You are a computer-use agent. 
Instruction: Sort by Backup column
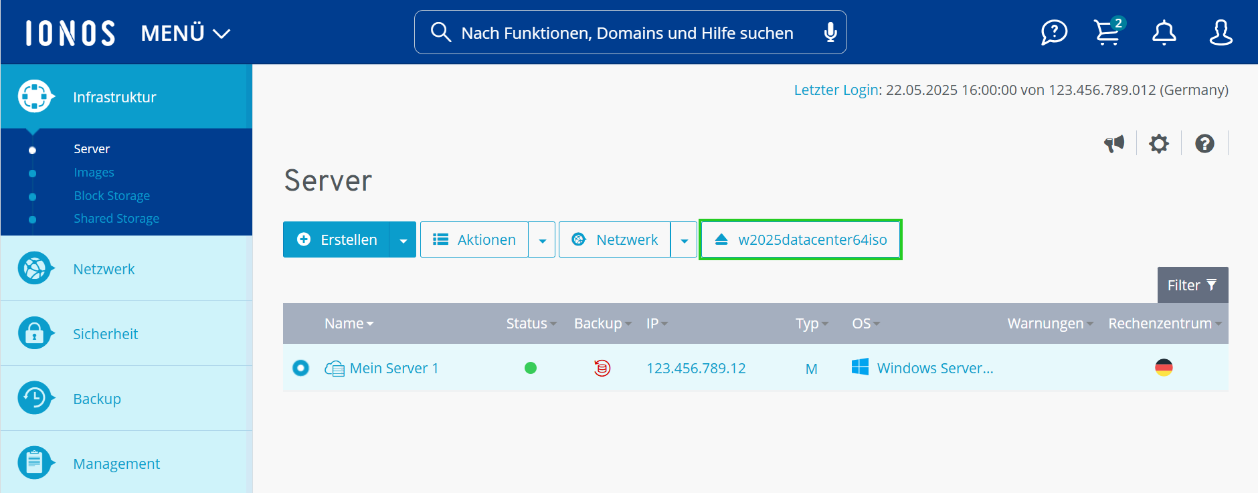click(x=602, y=323)
